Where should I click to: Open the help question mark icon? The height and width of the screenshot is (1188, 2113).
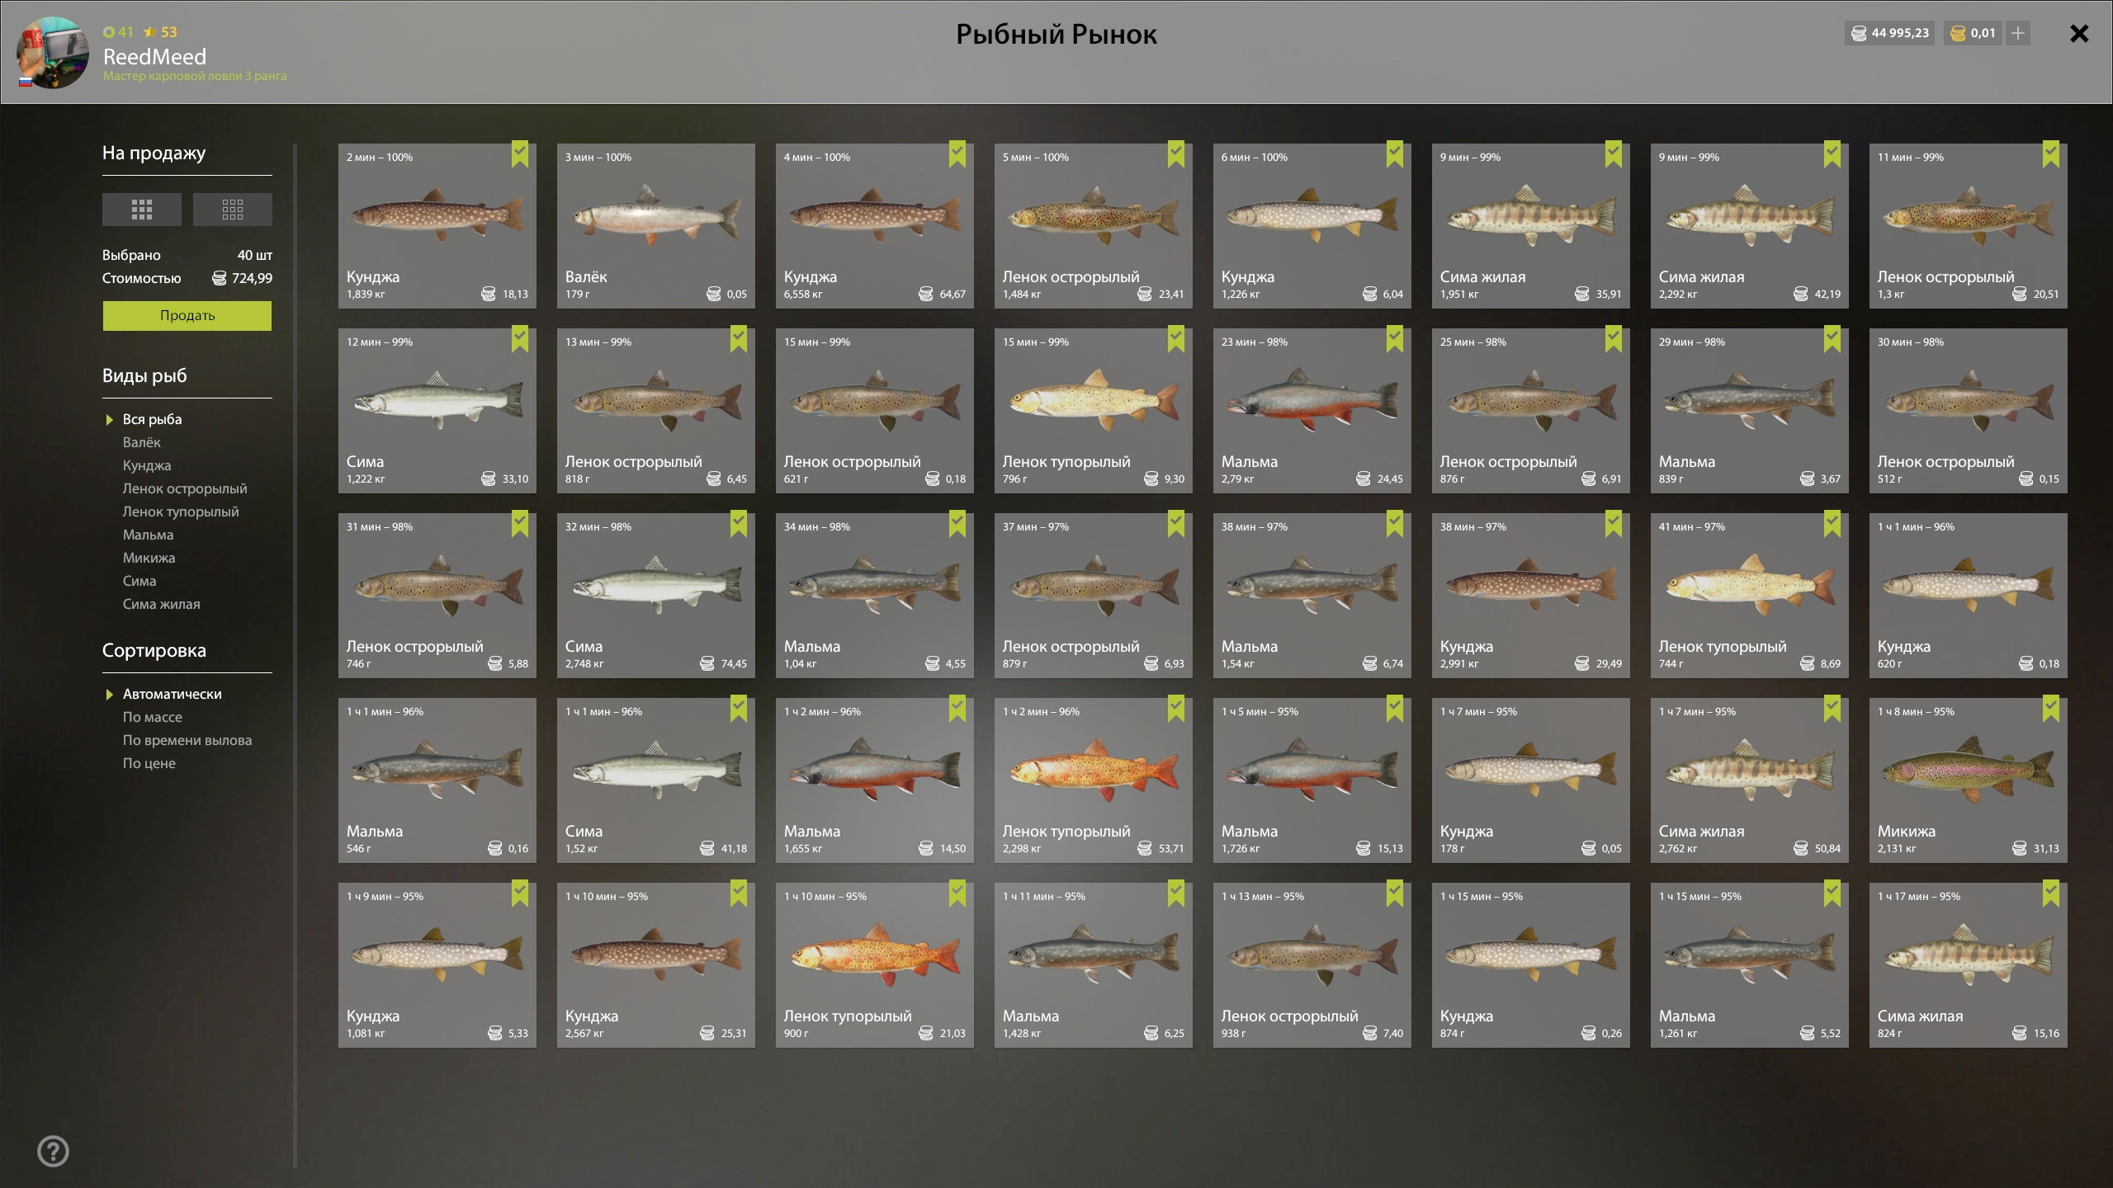(x=54, y=1151)
